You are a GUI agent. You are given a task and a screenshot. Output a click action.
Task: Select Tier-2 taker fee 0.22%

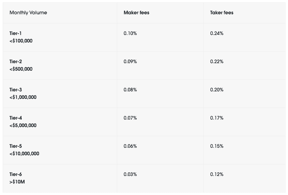217,61
